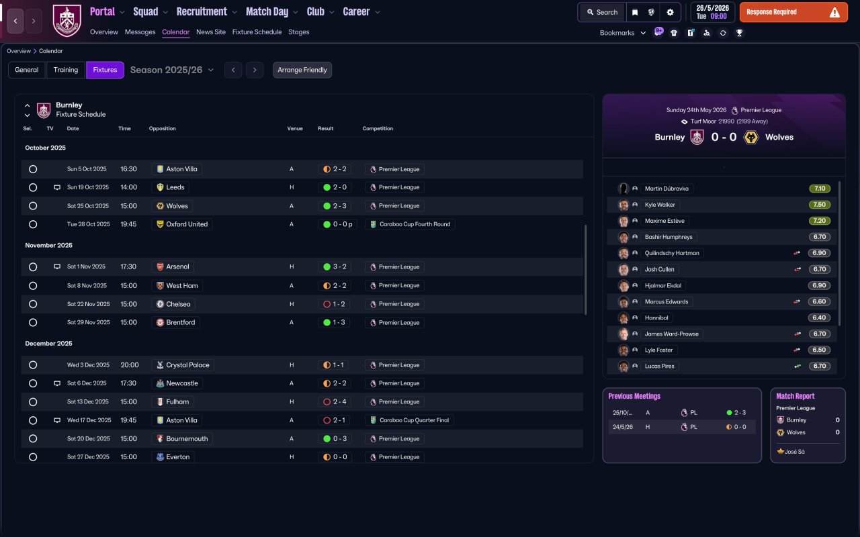Screen dimensions: 860x537
Task: Click the Search button
Action: coord(602,12)
